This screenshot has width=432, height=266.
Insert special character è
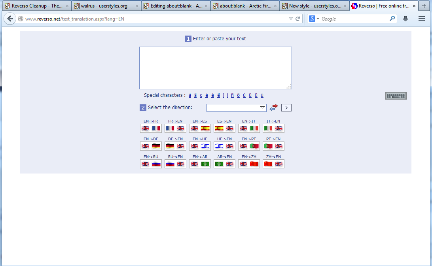click(x=212, y=95)
